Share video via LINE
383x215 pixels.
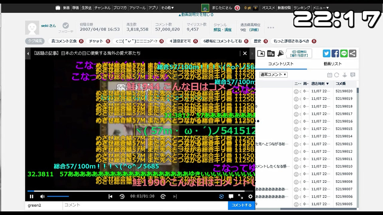[344, 53]
